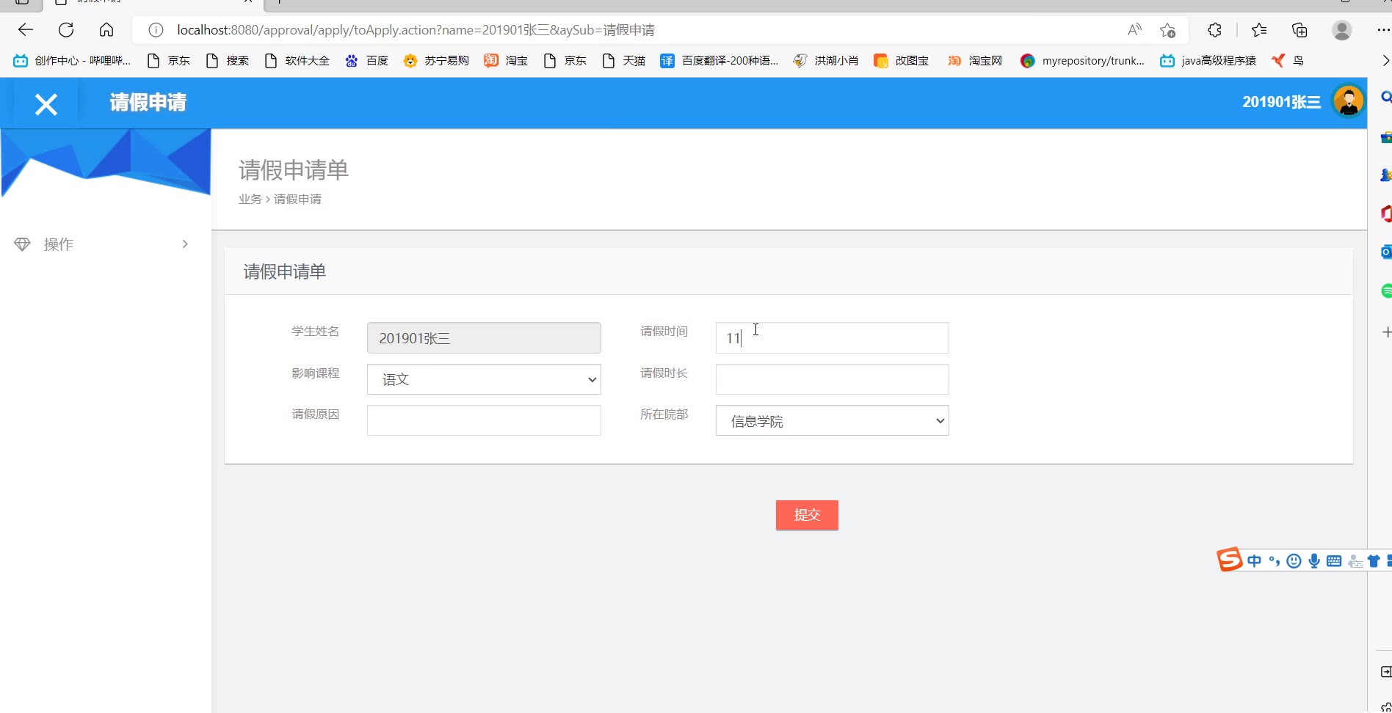Open the 软件大全 bookmark

(x=297, y=60)
